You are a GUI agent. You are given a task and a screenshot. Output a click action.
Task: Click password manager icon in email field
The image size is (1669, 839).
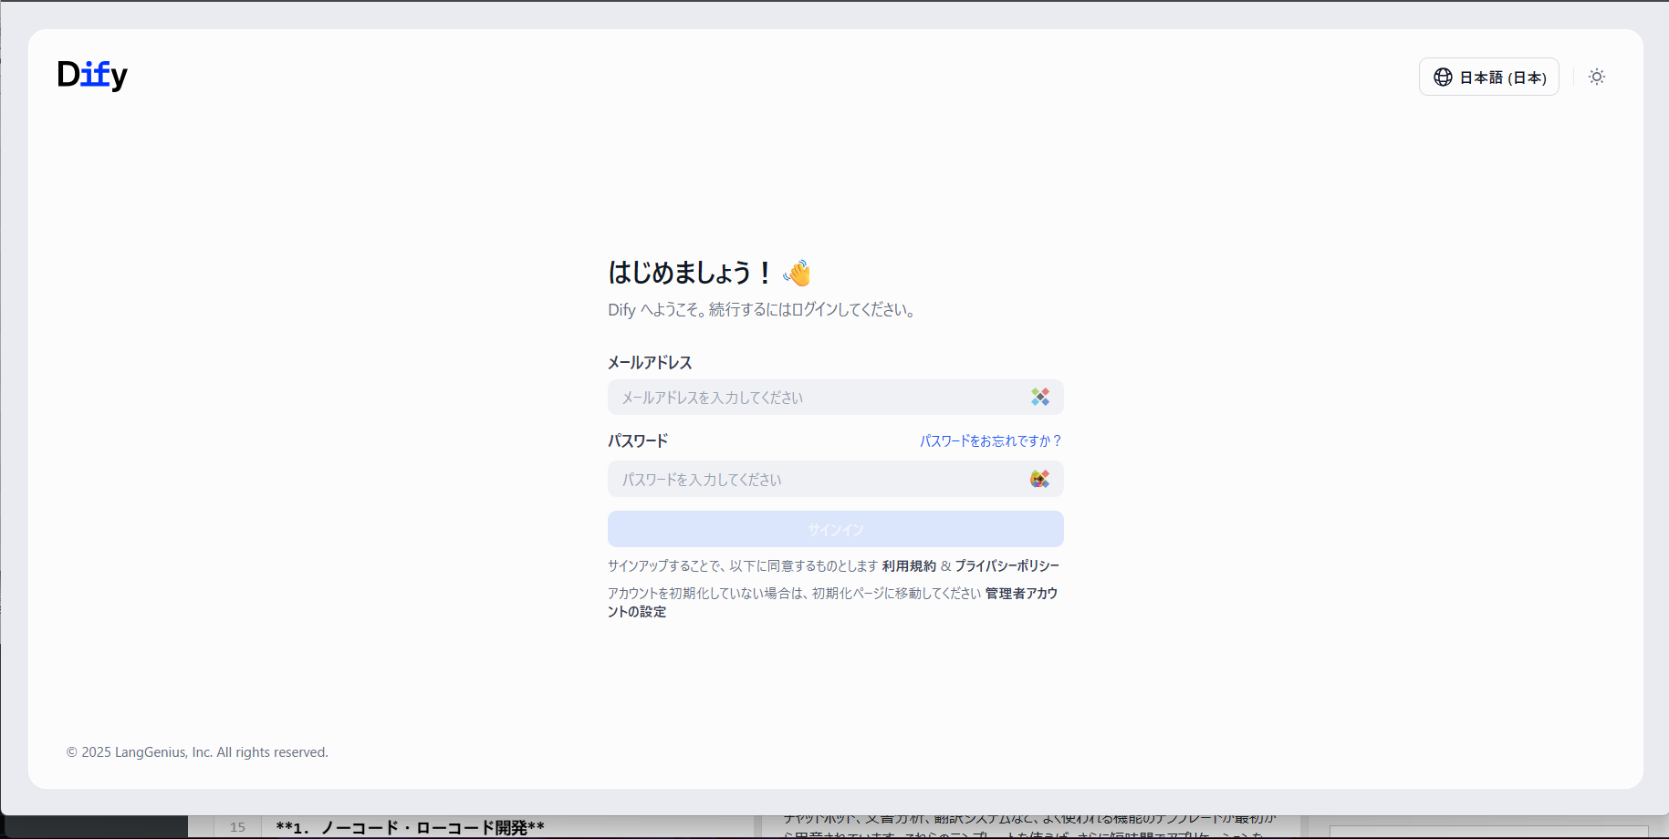pyautogui.click(x=1039, y=397)
